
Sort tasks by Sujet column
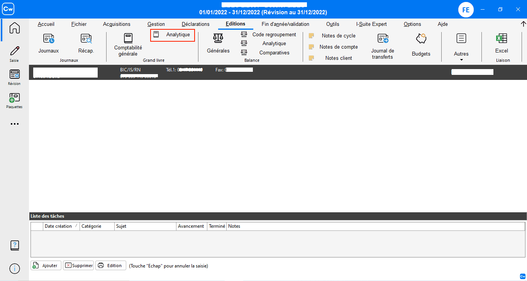click(x=145, y=226)
